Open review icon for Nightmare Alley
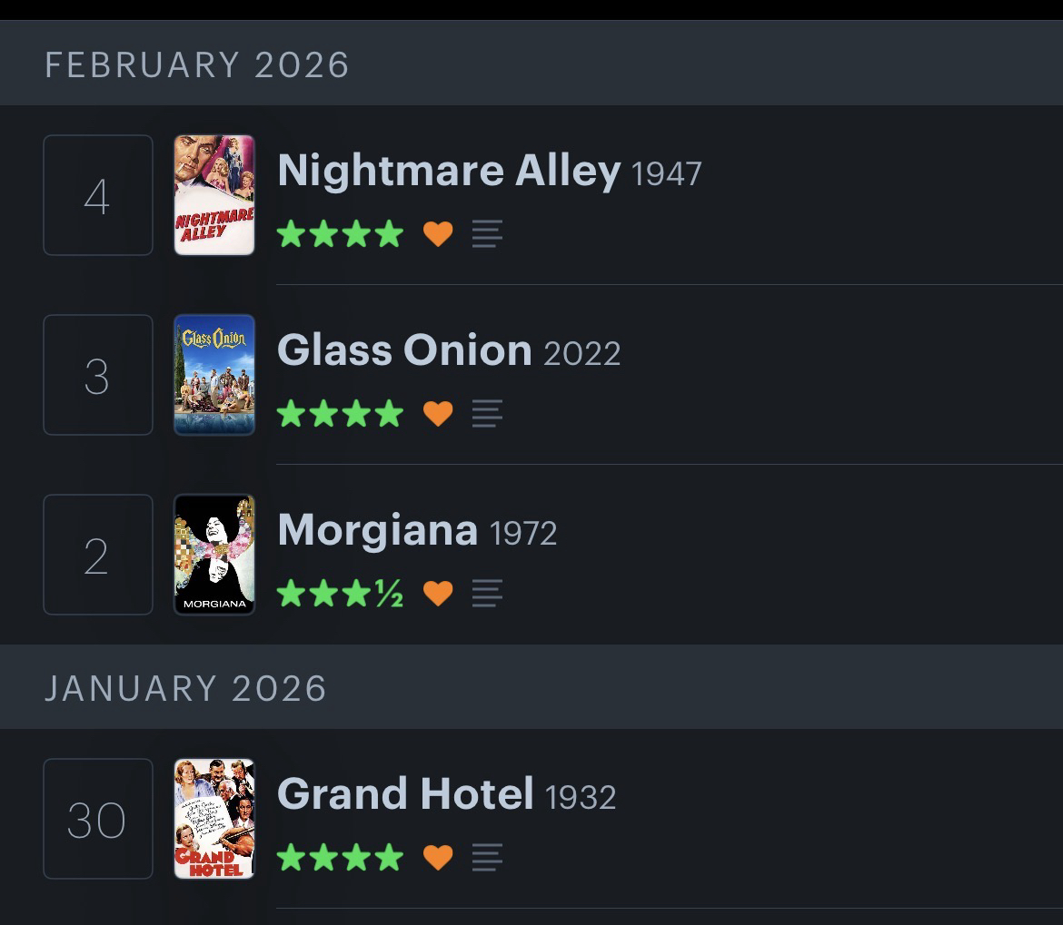 coord(487,234)
